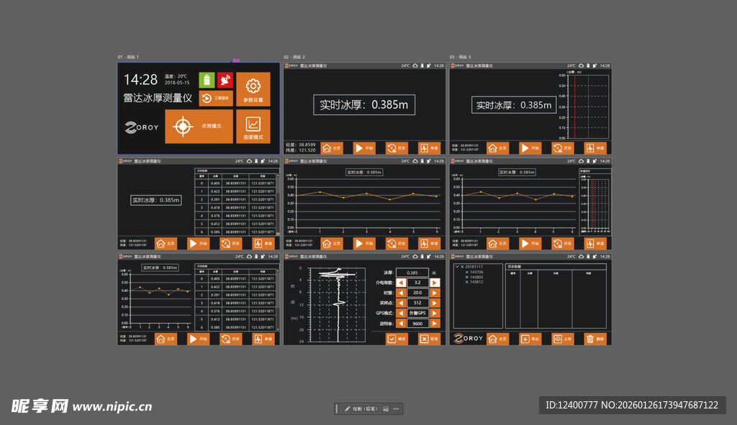Decrease 波特率 with the left arrow
Viewport: 737px width, 425px height.
[400, 324]
